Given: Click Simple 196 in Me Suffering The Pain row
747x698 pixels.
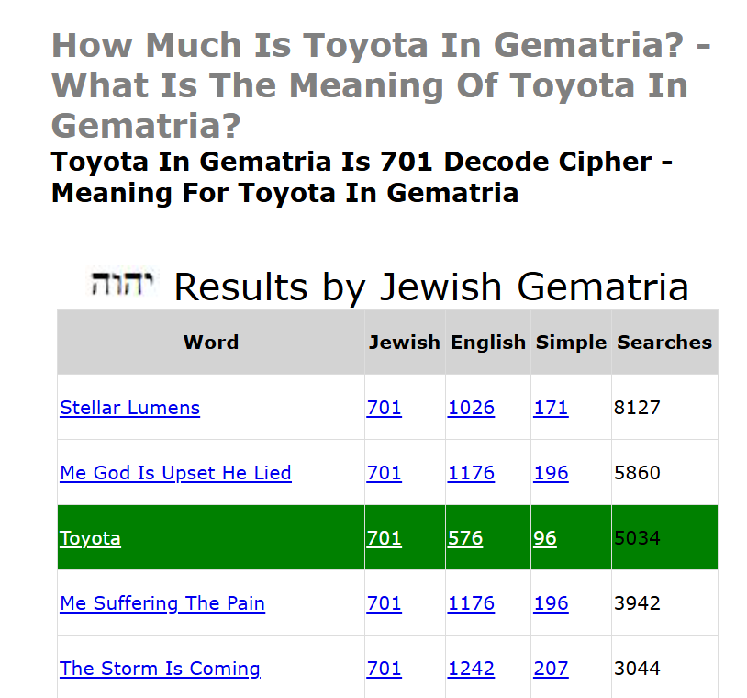Looking at the screenshot, I should [x=551, y=603].
